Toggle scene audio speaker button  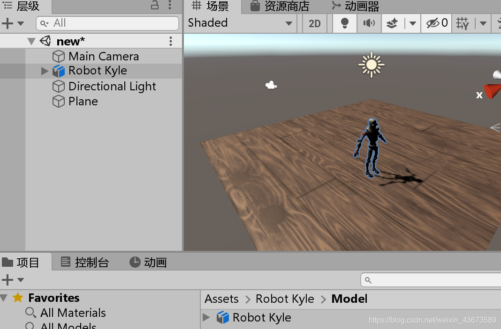(369, 23)
